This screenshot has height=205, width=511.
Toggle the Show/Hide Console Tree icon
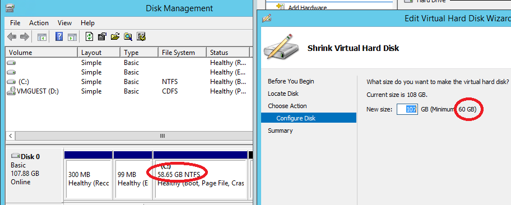[42, 36]
